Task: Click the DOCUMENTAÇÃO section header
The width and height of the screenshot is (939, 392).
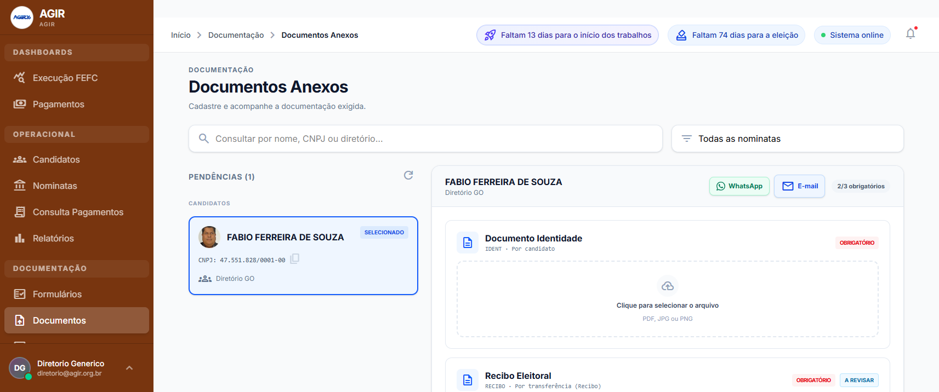Action: 77,268
